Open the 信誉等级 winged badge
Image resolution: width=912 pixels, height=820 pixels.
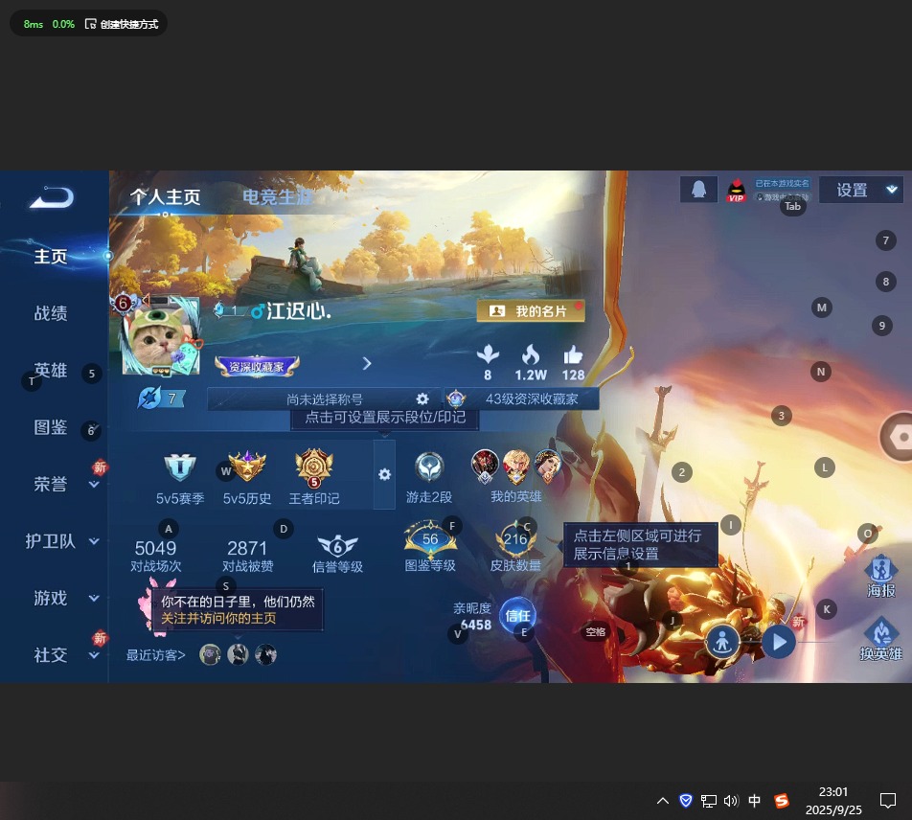click(337, 545)
